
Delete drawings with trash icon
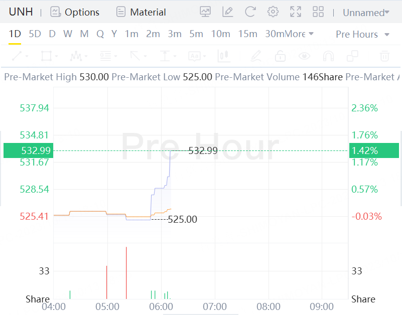[x=384, y=56]
